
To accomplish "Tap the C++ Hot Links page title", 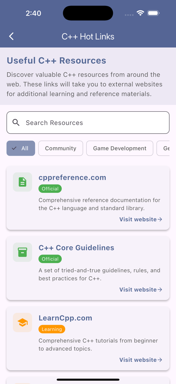I will pyautogui.click(x=88, y=36).
